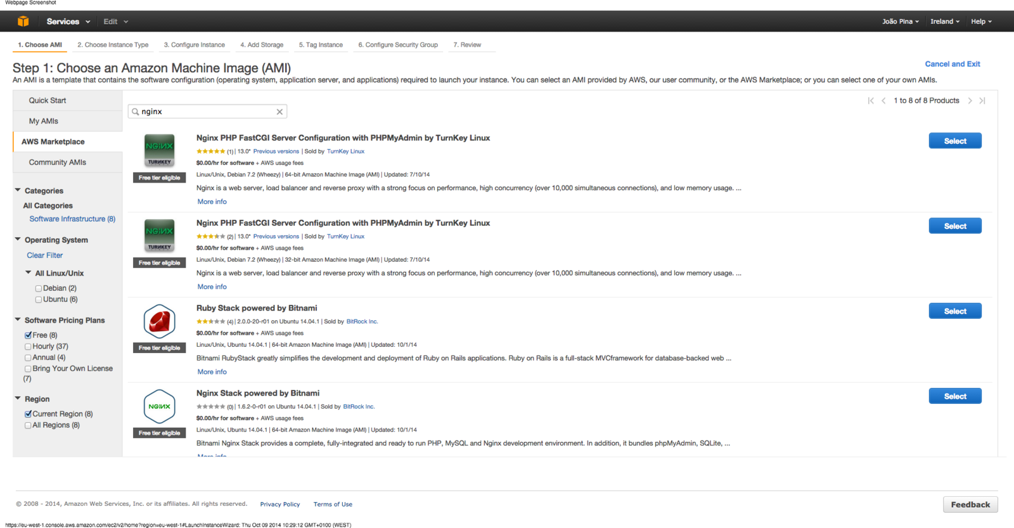Collapse the Region filter section
Image resolution: width=1014 pixels, height=528 pixels.
(x=18, y=399)
